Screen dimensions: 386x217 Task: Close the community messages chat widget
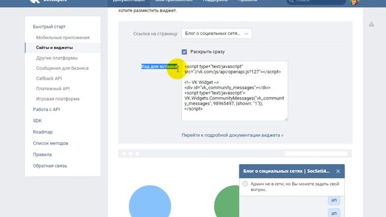(338, 171)
